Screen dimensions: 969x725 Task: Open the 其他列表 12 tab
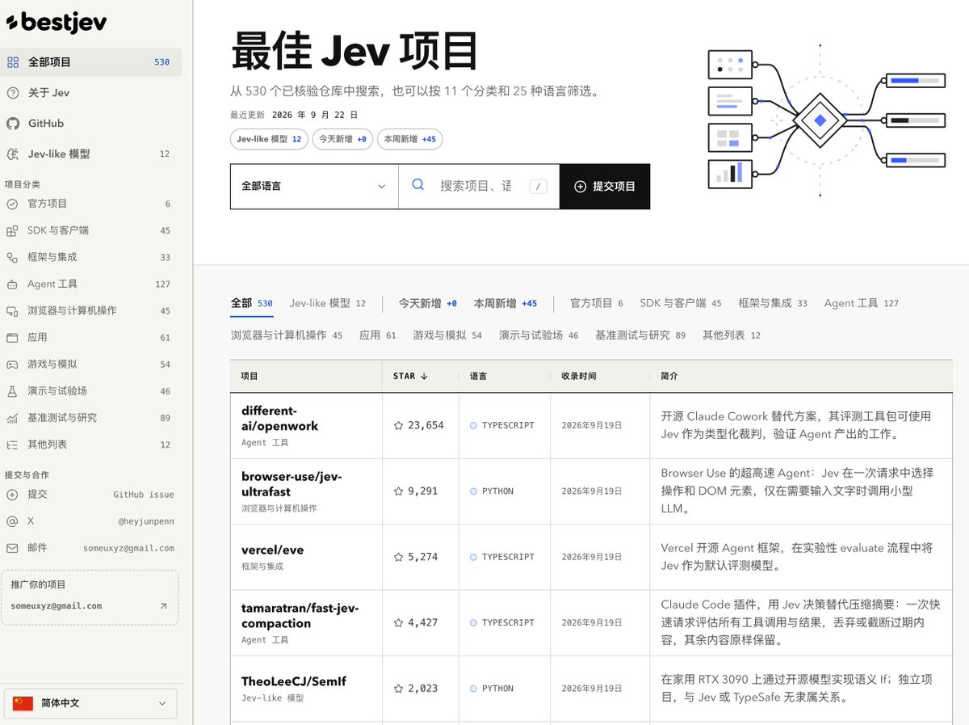(x=732, y=335)
